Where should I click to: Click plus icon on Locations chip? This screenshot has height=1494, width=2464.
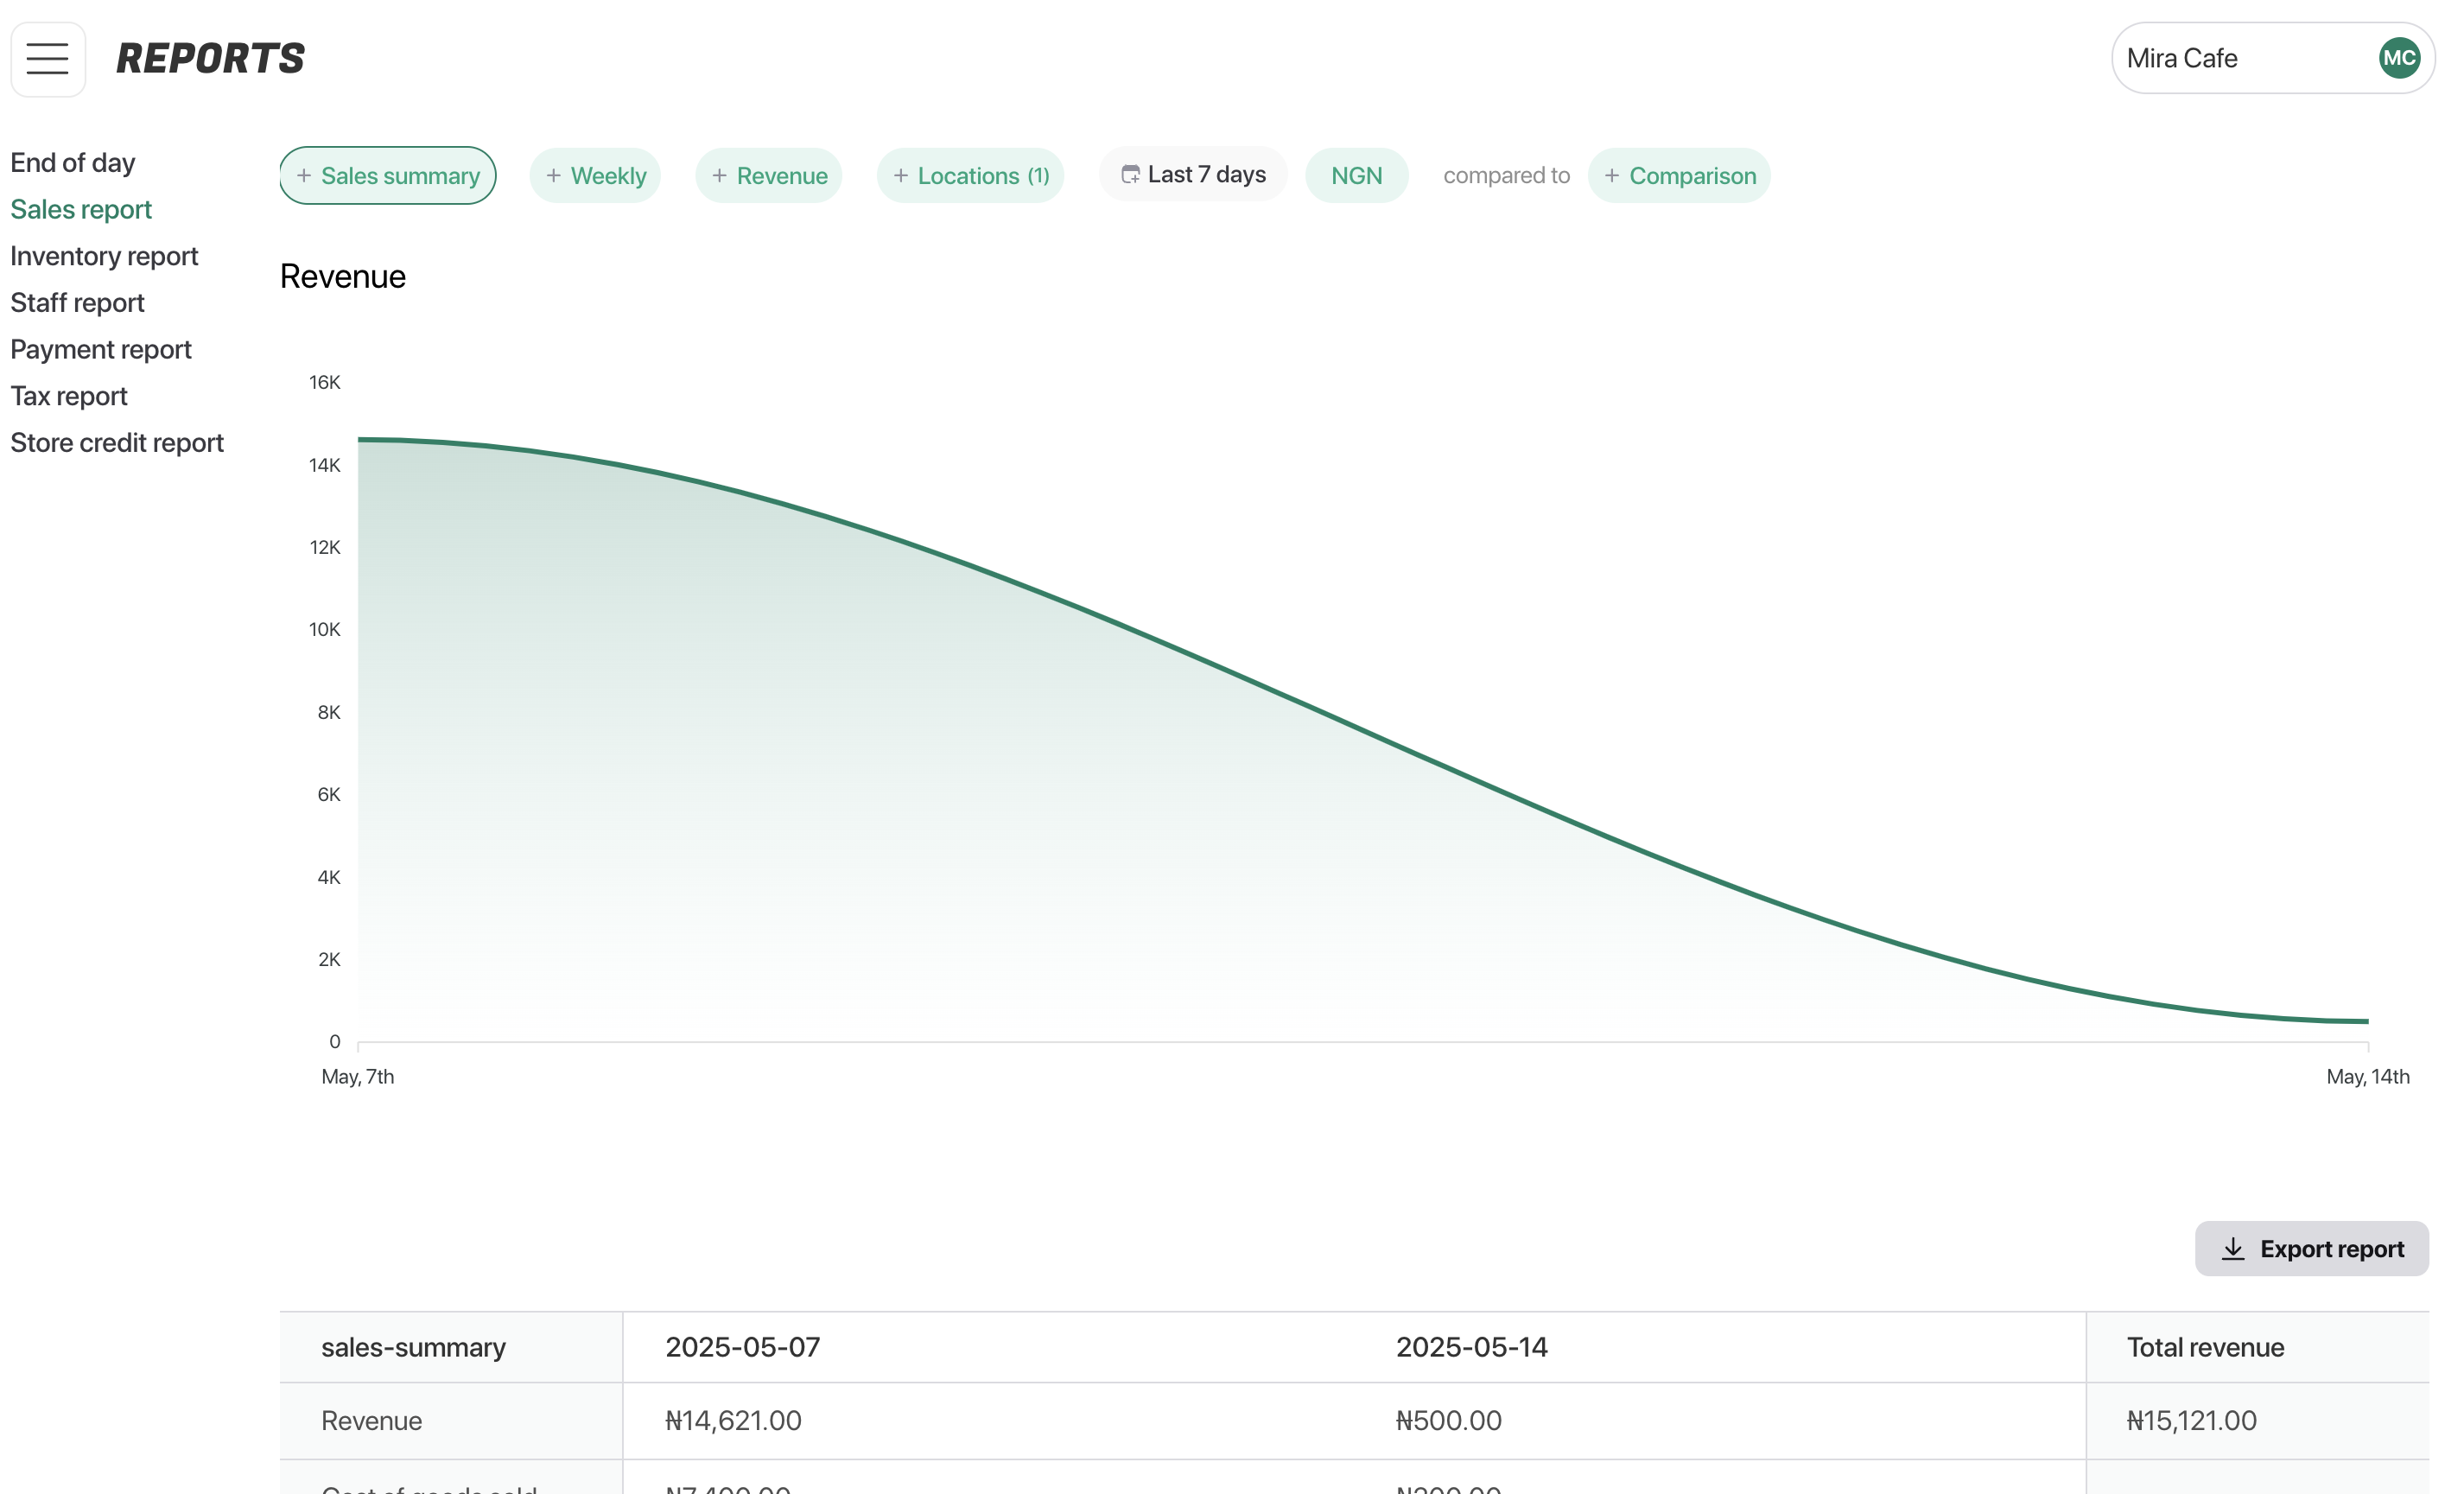coord(900,176)
